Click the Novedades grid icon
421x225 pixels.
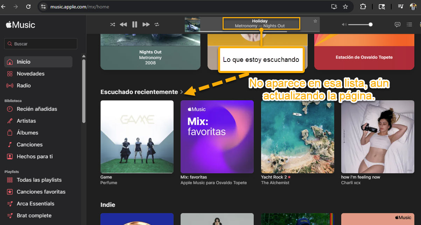tap(10, 74)
